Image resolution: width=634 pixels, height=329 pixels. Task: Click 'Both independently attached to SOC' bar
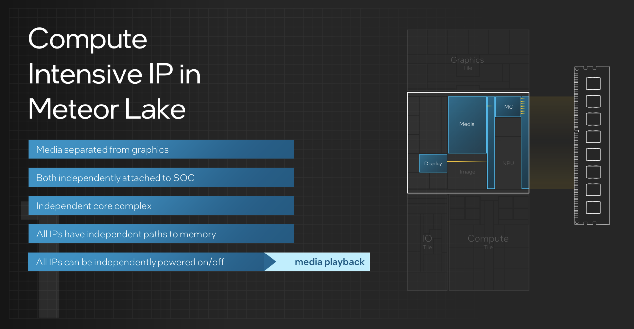coord(161,177)
